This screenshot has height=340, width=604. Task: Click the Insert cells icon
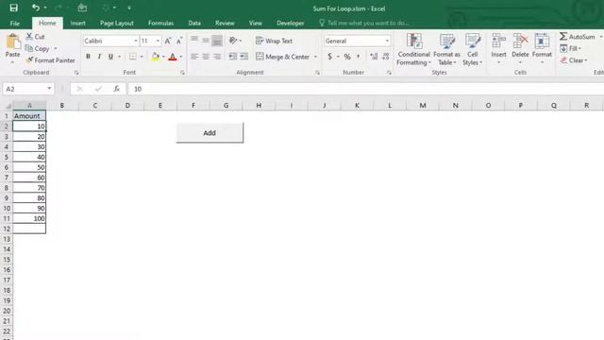(498, 41)
